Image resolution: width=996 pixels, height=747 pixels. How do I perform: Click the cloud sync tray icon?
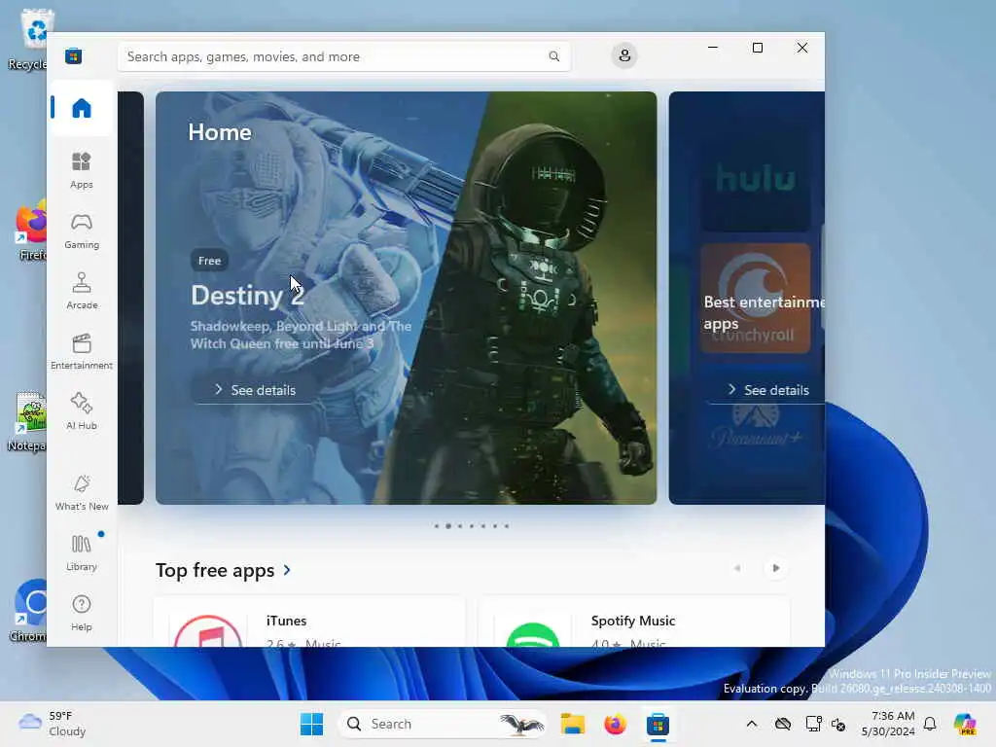pyautogui.click(x=783, y=724)
